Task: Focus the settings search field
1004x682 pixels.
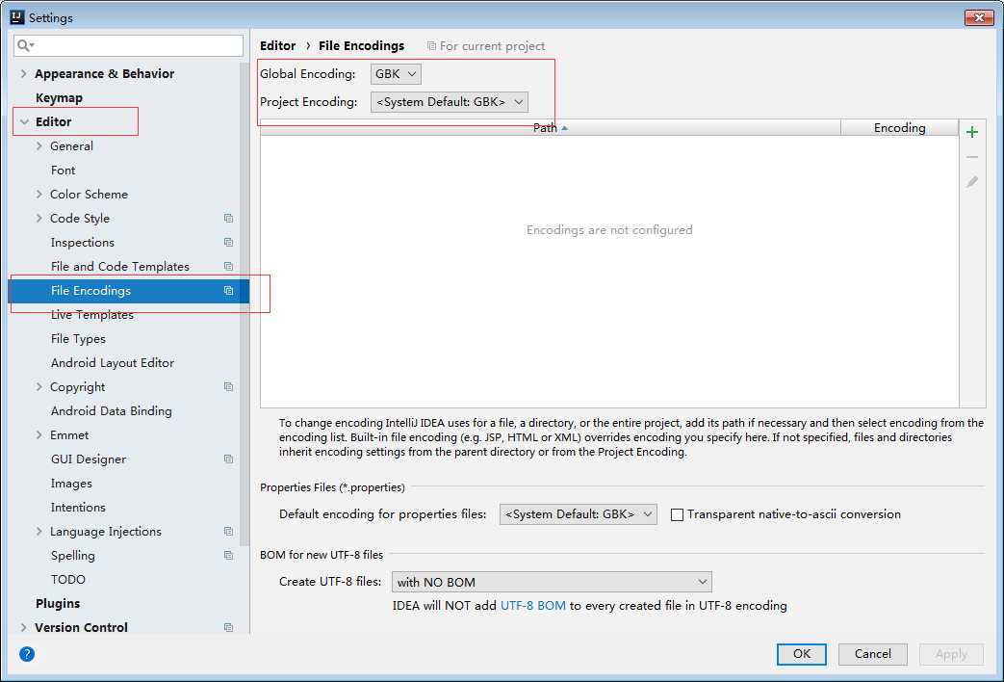Action: click(x=128, y=45)
